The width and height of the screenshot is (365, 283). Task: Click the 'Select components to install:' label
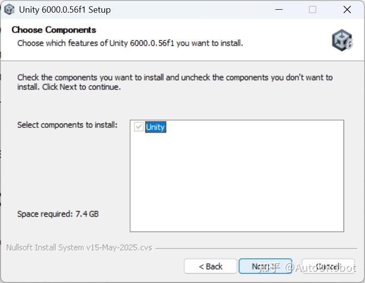67,125
